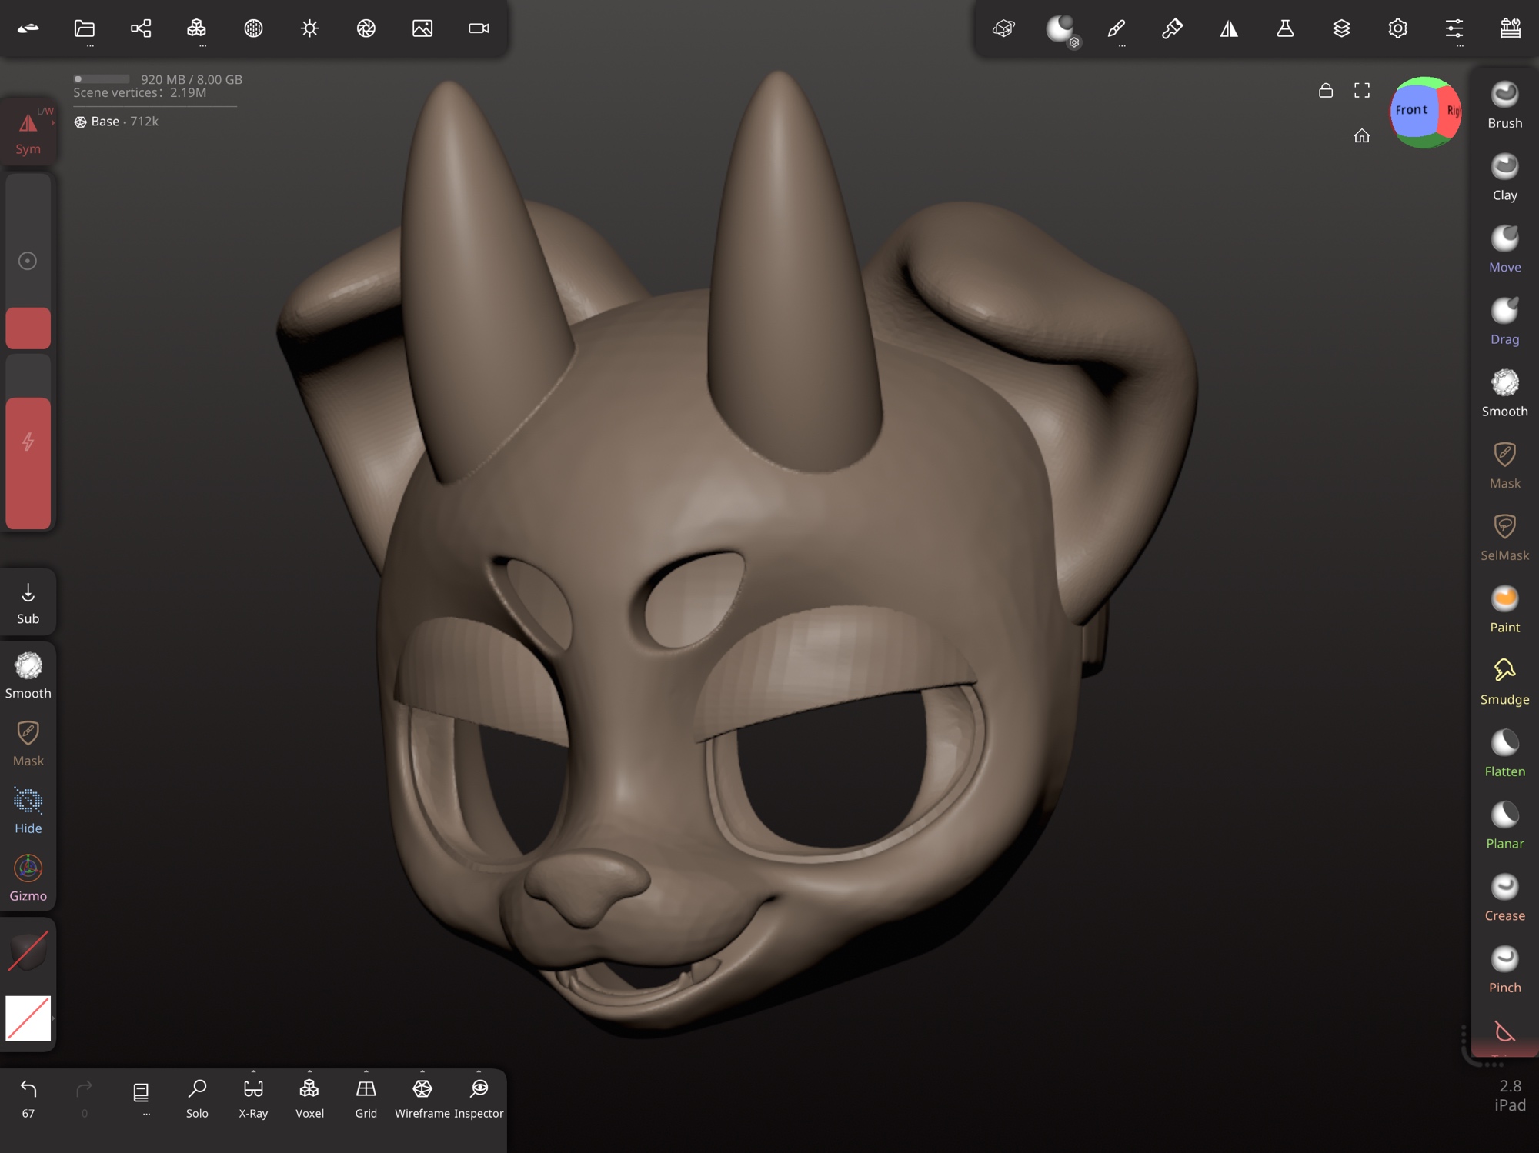Toggle Wireframe display
Viewport: 1539px width, 1153px height.
pos(422,1097)
